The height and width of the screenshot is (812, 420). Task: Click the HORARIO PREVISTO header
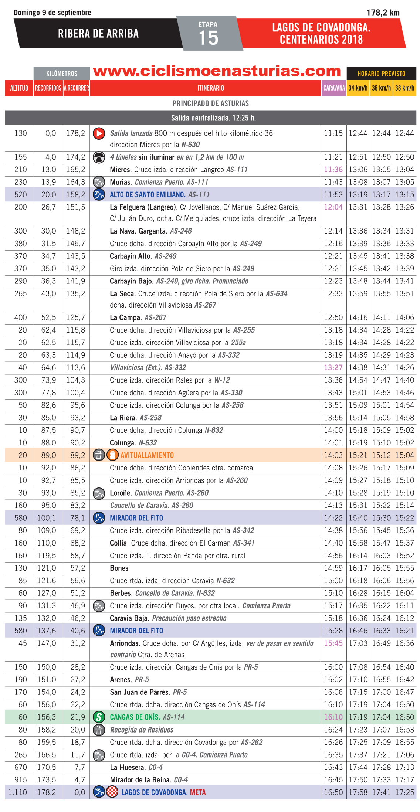381,74
